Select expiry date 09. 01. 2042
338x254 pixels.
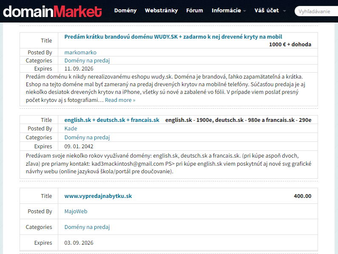click(79, 147)
